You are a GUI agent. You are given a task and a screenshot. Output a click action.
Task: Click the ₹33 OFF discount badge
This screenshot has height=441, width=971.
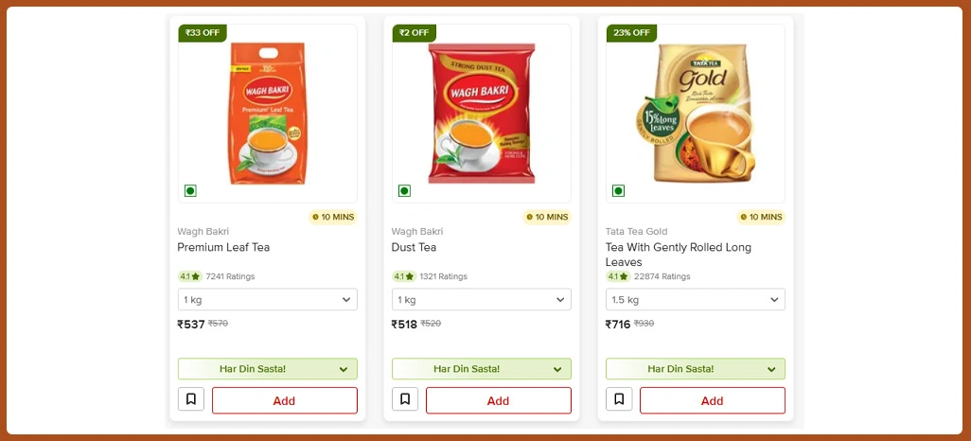click(x=203, y=33)
